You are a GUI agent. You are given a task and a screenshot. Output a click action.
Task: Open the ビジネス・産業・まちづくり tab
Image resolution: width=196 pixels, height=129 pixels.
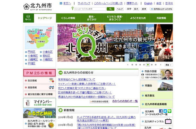point(115,18)
